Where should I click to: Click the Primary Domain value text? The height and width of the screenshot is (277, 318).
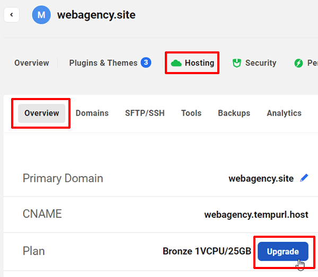pos(261,178)
